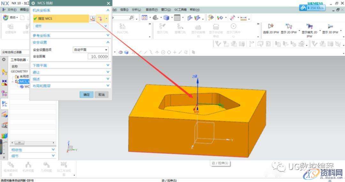Collapse the MCS_MILL tree node

(12, 81)
